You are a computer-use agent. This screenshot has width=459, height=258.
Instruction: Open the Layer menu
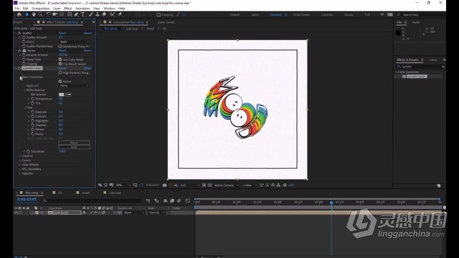(x=57, y=9)
